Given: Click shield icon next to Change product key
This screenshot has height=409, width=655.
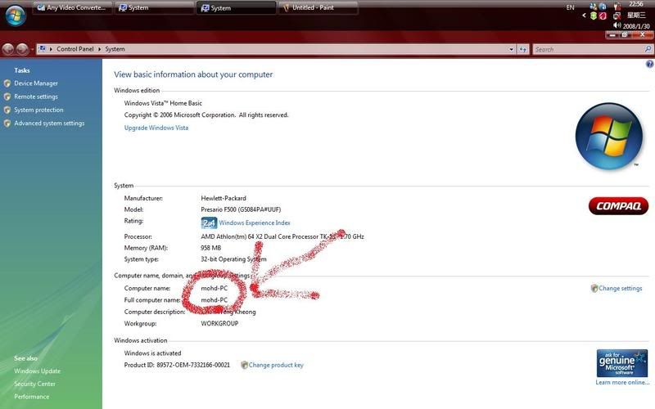Looking at the screenshot, I should (x=244, y=365).
